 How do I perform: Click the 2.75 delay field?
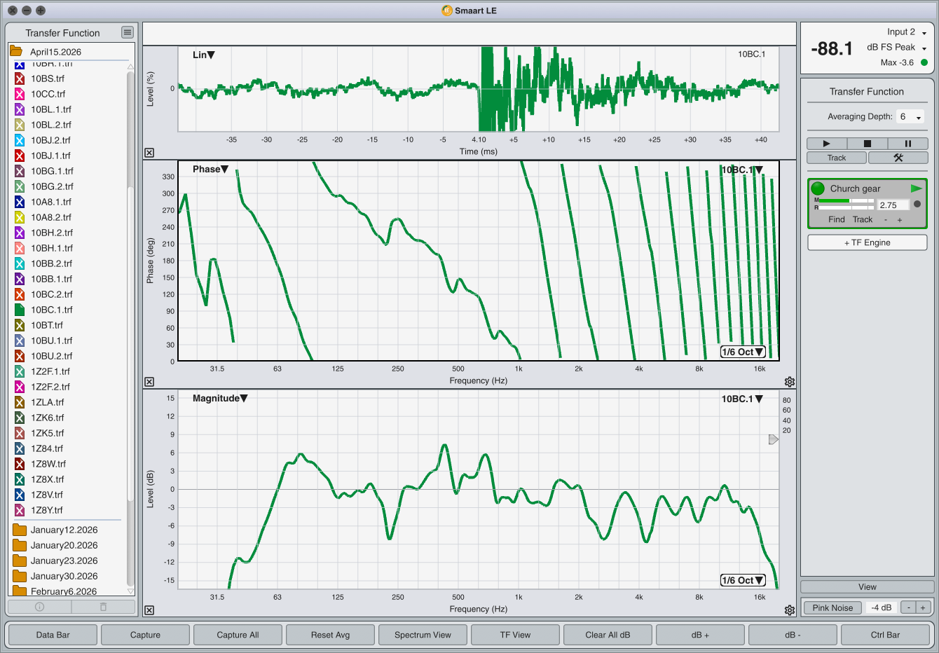(893, 205)
